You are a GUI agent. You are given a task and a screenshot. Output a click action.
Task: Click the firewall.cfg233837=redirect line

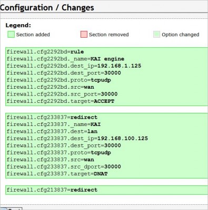pos(52,117)
